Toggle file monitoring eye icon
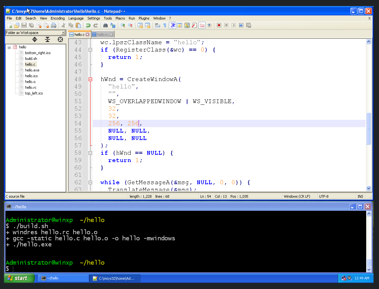Viewport: 379px width, 289px height. click(x=209, y=25)
